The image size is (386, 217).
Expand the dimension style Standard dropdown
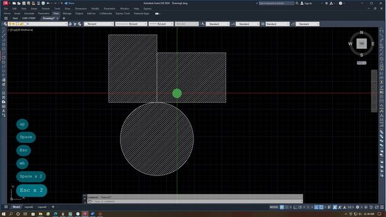click(258, 24)
